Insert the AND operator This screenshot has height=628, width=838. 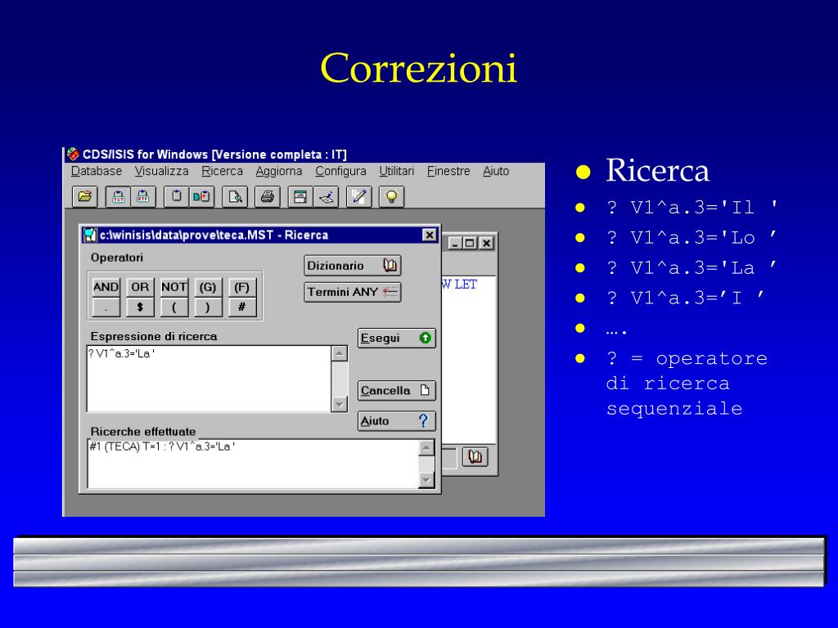click(106, 287)
